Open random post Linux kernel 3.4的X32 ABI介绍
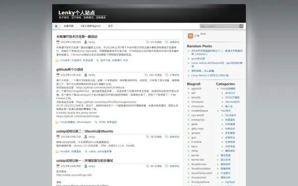This screenshot has width=298, height=186. 210,75
